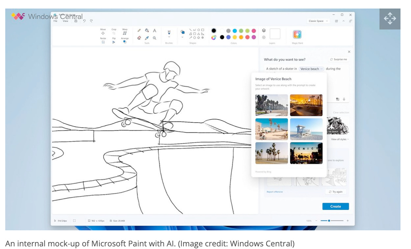Click the Try again button
Viewport: 411px width, 249px height.
click(x=336, y=192)
